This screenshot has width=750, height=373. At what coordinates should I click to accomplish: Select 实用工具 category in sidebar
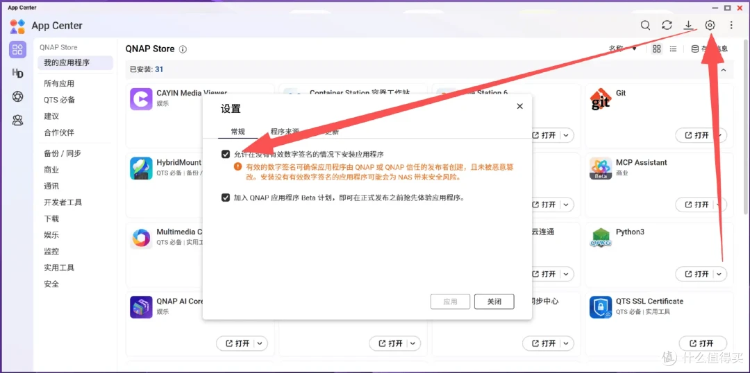coord(59,268)
